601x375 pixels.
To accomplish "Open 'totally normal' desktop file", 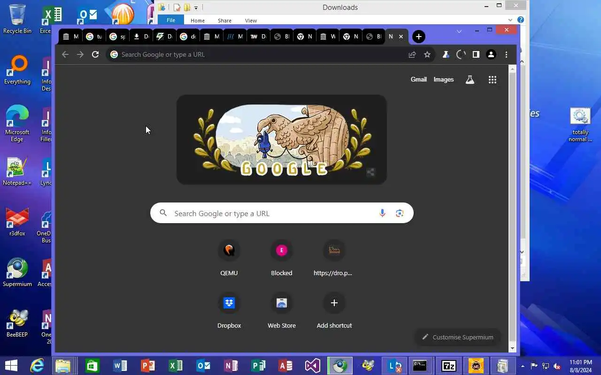I will click(580, 125).
